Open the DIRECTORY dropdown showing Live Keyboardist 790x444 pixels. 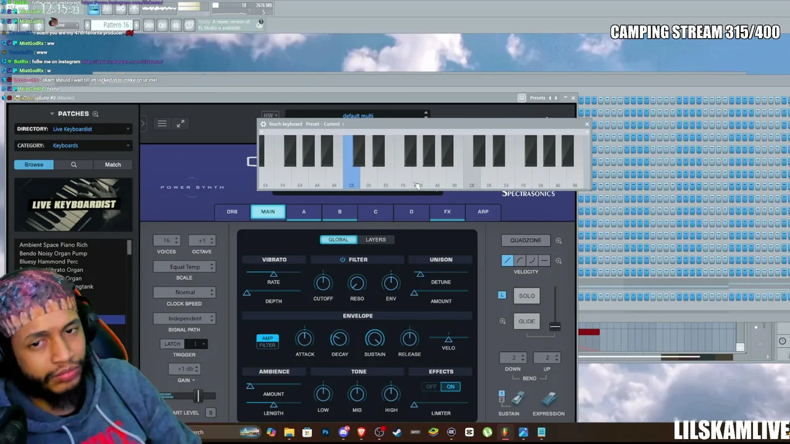(x=90, y=129)
